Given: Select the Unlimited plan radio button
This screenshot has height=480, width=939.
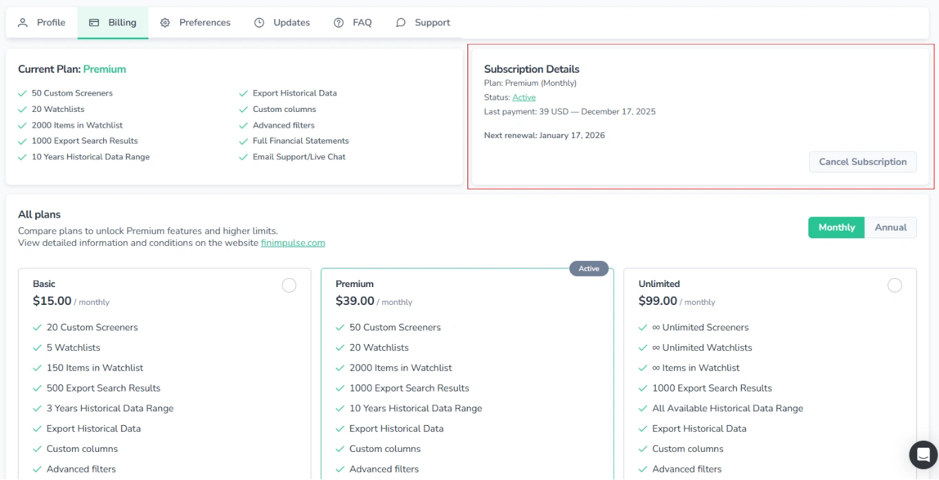Looking at the screenshot, I should [894, 284].
